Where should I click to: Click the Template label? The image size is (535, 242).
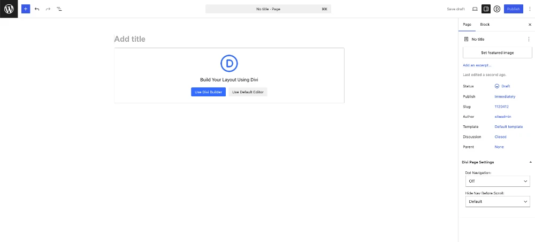click(470, 127)
